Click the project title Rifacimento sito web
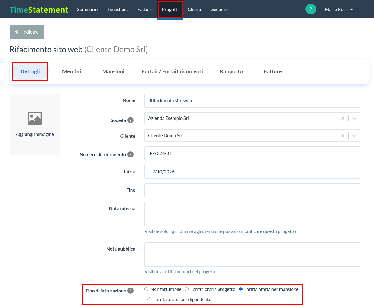The width and height of the screenshot is (374, 306). click(46, 49)
